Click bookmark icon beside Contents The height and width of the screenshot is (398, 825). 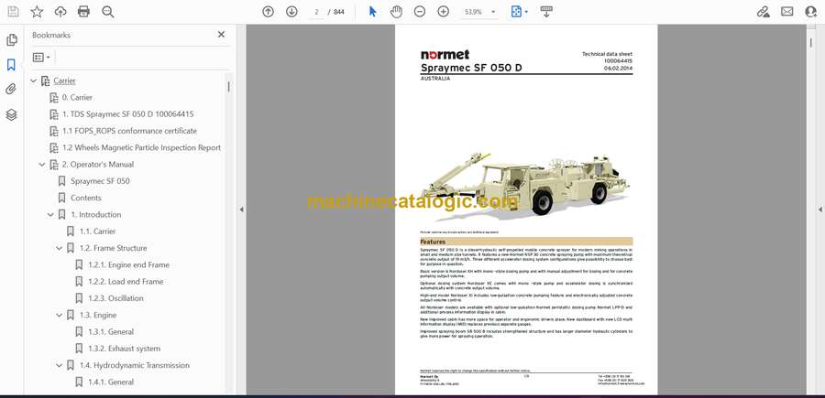61,198
